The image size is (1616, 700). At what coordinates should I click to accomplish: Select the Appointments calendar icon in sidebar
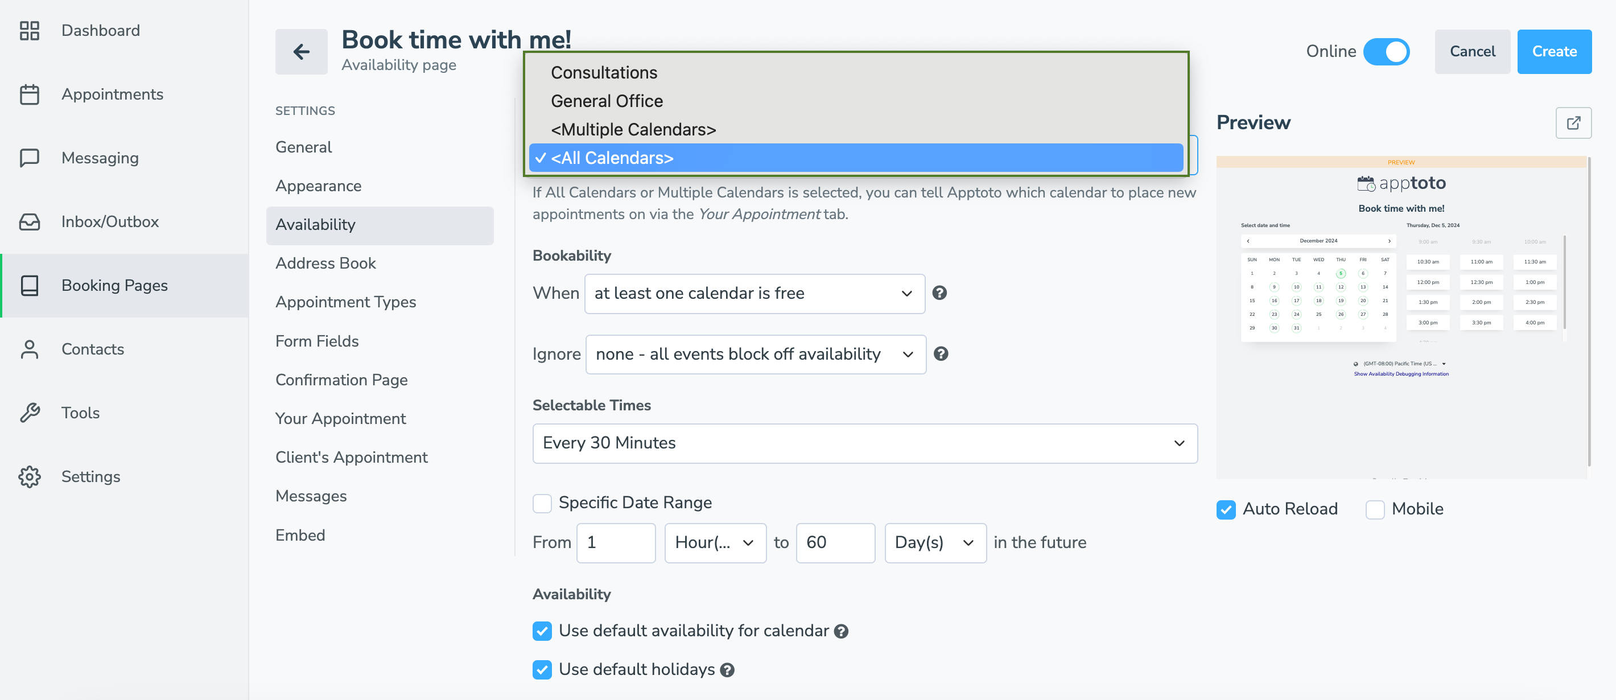(29, 94)
